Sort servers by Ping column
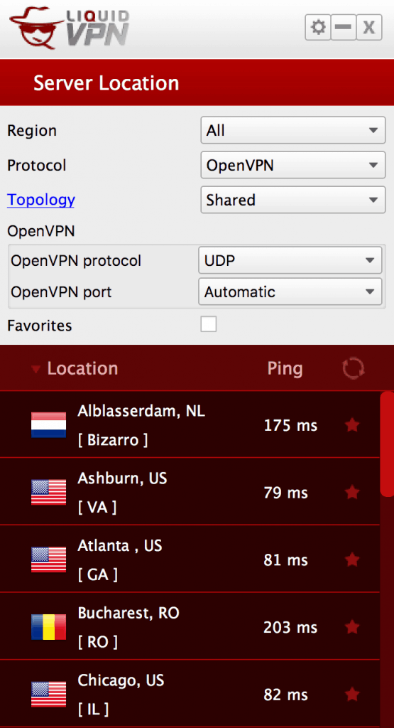Image resolution: width=394 pixels, height=728 pixels. point(285,369)
